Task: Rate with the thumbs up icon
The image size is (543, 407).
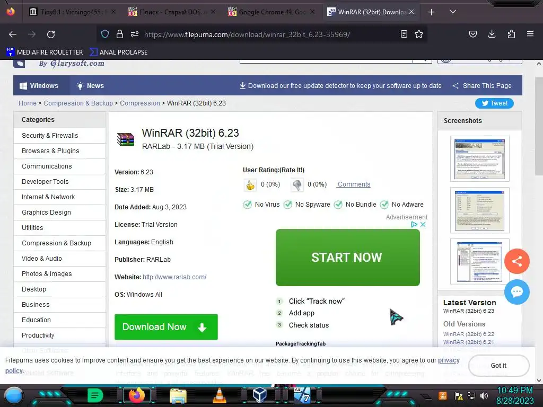Action: point(250,185)
